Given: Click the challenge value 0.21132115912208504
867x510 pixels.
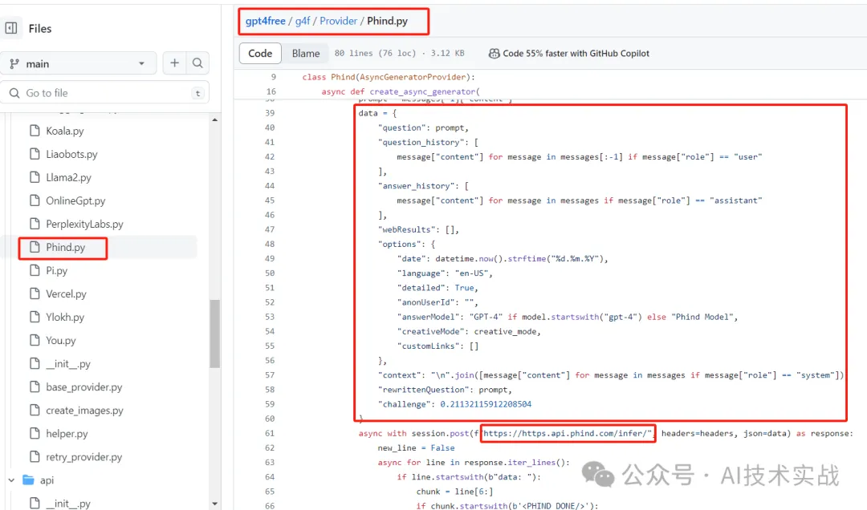Looking at the screenshot, I should click(x=486, y=404).
